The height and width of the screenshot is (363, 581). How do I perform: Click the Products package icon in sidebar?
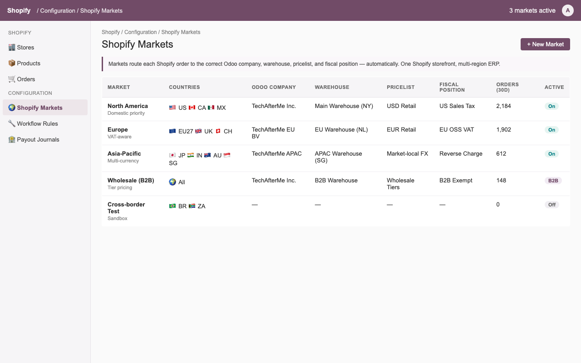click(x=12, y=63)
